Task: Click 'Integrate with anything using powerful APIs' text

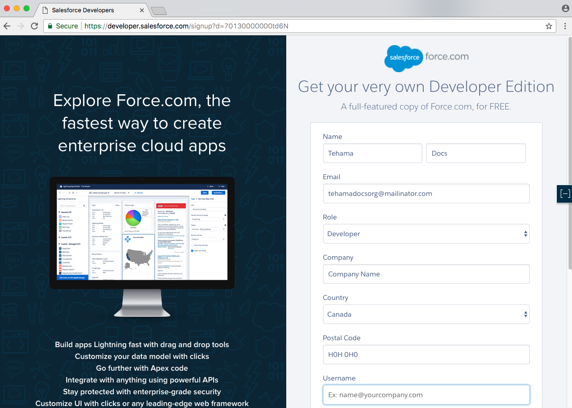Action: 142,380
